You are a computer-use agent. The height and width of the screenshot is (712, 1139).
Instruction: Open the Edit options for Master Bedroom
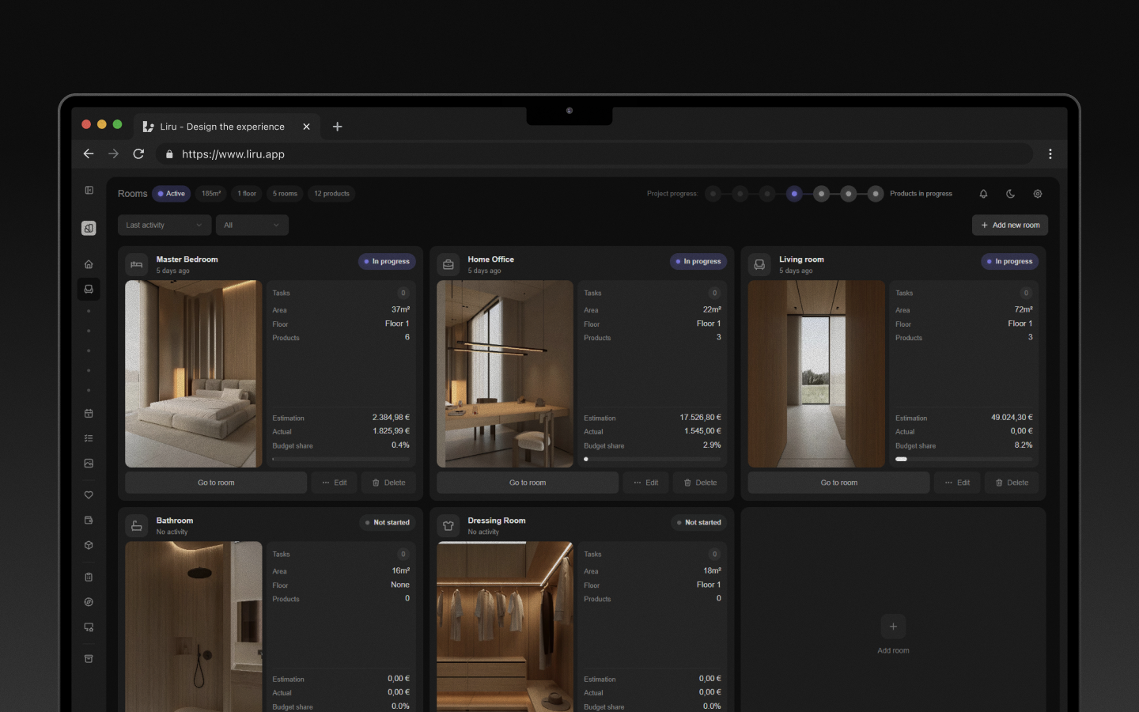point(335,482)
